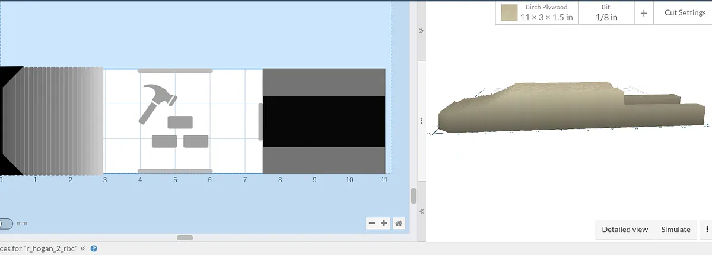
Task: Select the lower-right gray brick shape
Action: (196, 141)
